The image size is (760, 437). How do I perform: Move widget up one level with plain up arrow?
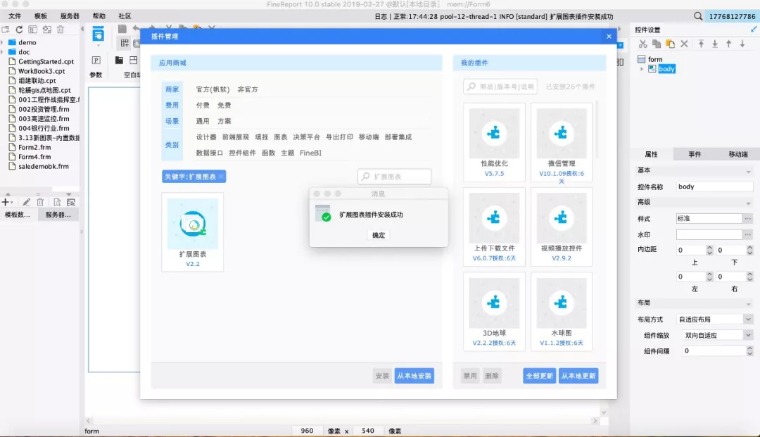(728, 44)
